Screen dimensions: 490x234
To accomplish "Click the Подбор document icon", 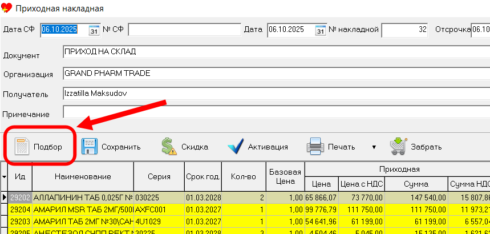I will [22, 147].
